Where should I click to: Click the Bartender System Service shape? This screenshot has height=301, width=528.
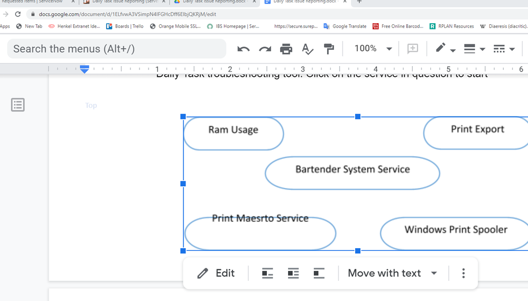[353, 173]
